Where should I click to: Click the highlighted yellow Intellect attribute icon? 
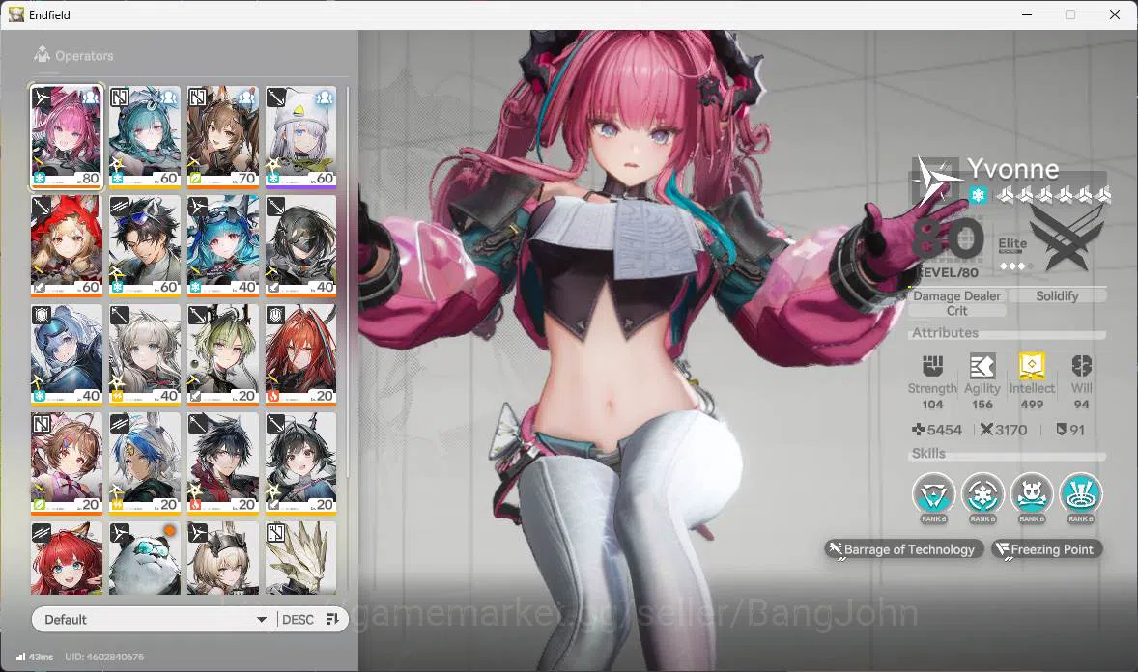pos(1032,366)
